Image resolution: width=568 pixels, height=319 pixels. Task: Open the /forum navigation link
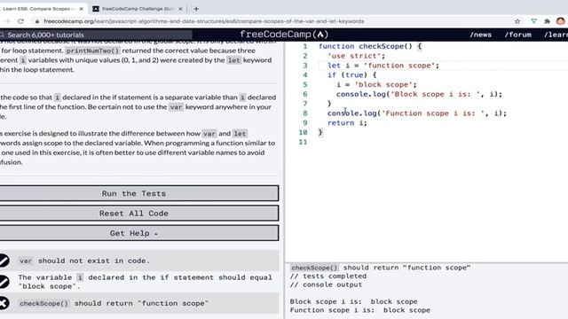click(x=518, y=35)
